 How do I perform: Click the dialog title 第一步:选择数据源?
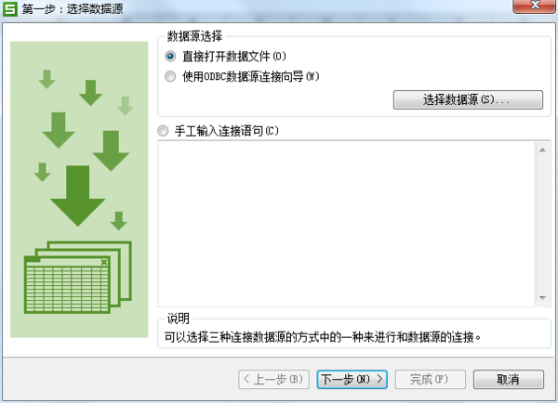coord(73,9)
